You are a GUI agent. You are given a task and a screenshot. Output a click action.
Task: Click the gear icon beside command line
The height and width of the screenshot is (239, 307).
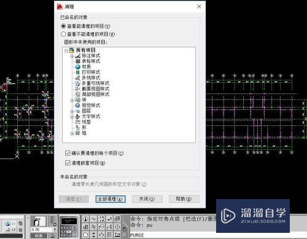[x=125, y=235]
